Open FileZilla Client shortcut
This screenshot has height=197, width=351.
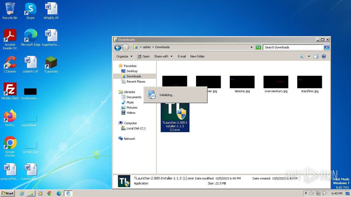point(10,91)
